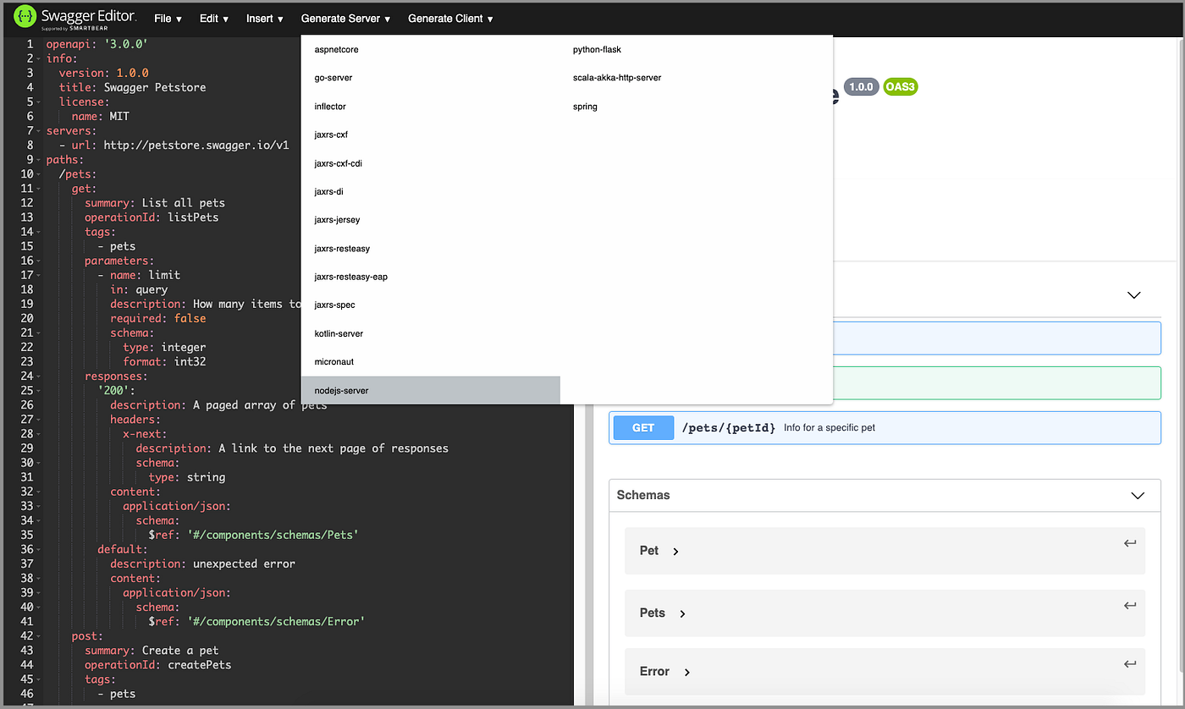This screenshot has height=709, width=1185.
Task: Open the Generate Client menu
Action: [x=449, y=18]
